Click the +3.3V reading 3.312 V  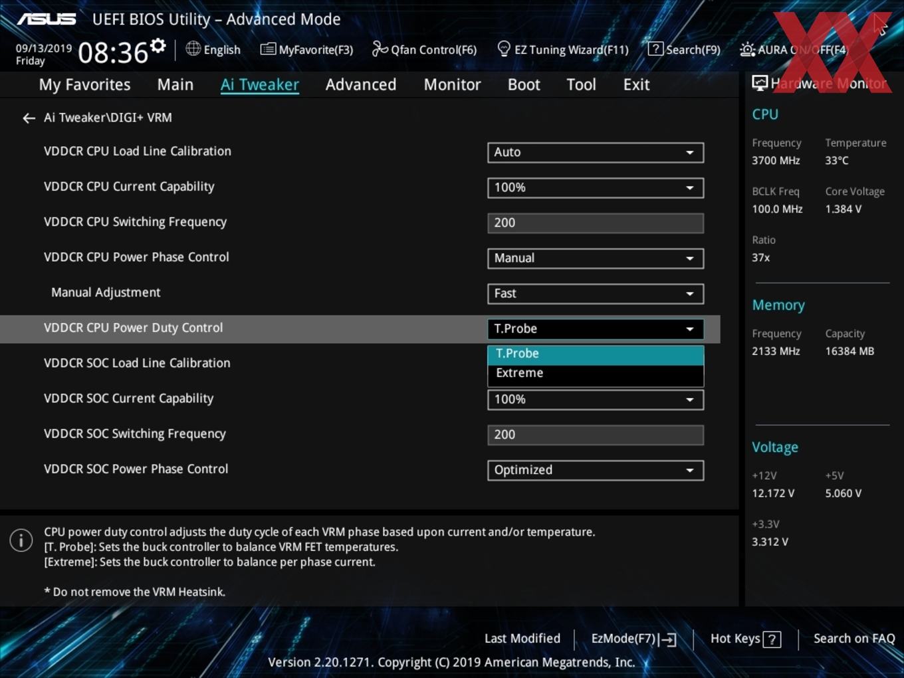coord(770,542)
